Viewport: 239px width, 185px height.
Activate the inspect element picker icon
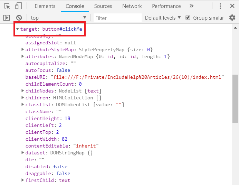[x=7, y=6]
